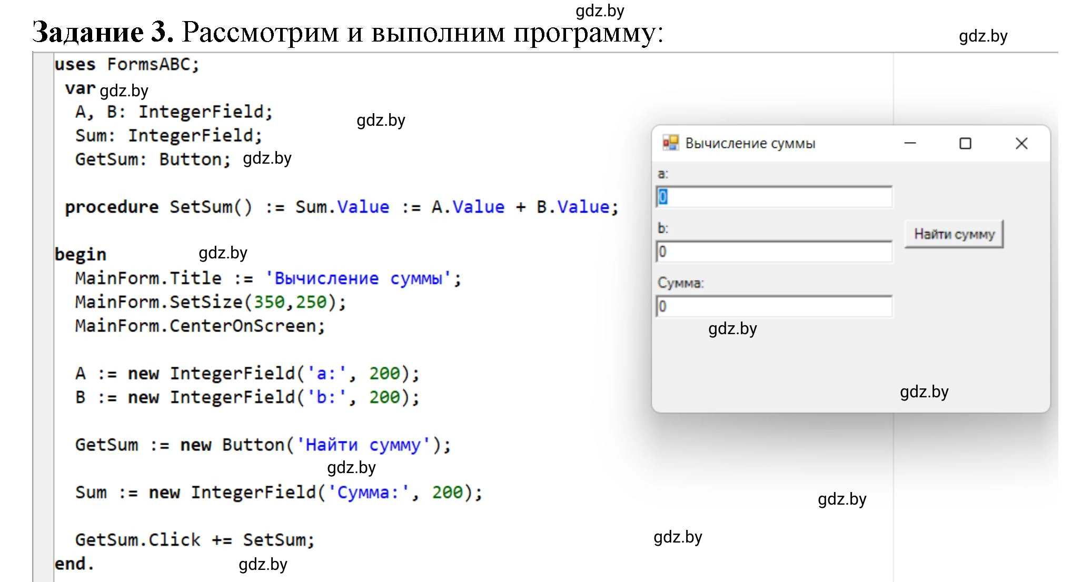
Task: Click the 'uses FormsABC;' code line
Action: (x=127, y=65)
